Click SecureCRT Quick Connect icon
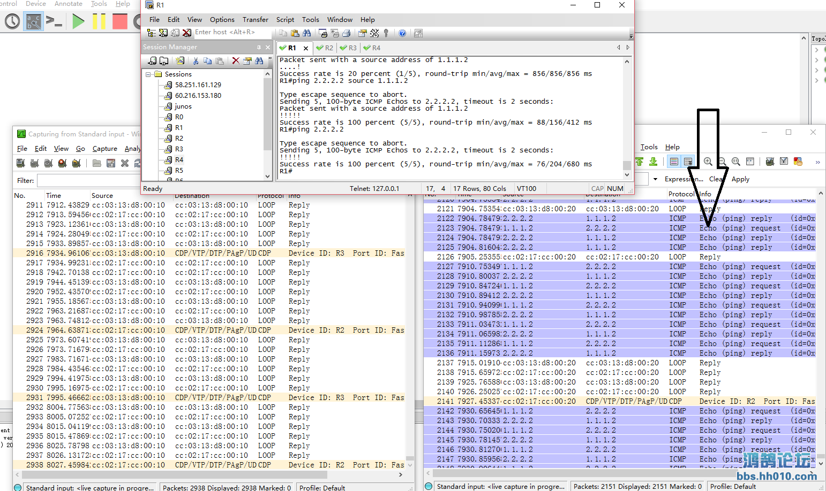This screenshot has height=491, width=826. coord(163,33)
